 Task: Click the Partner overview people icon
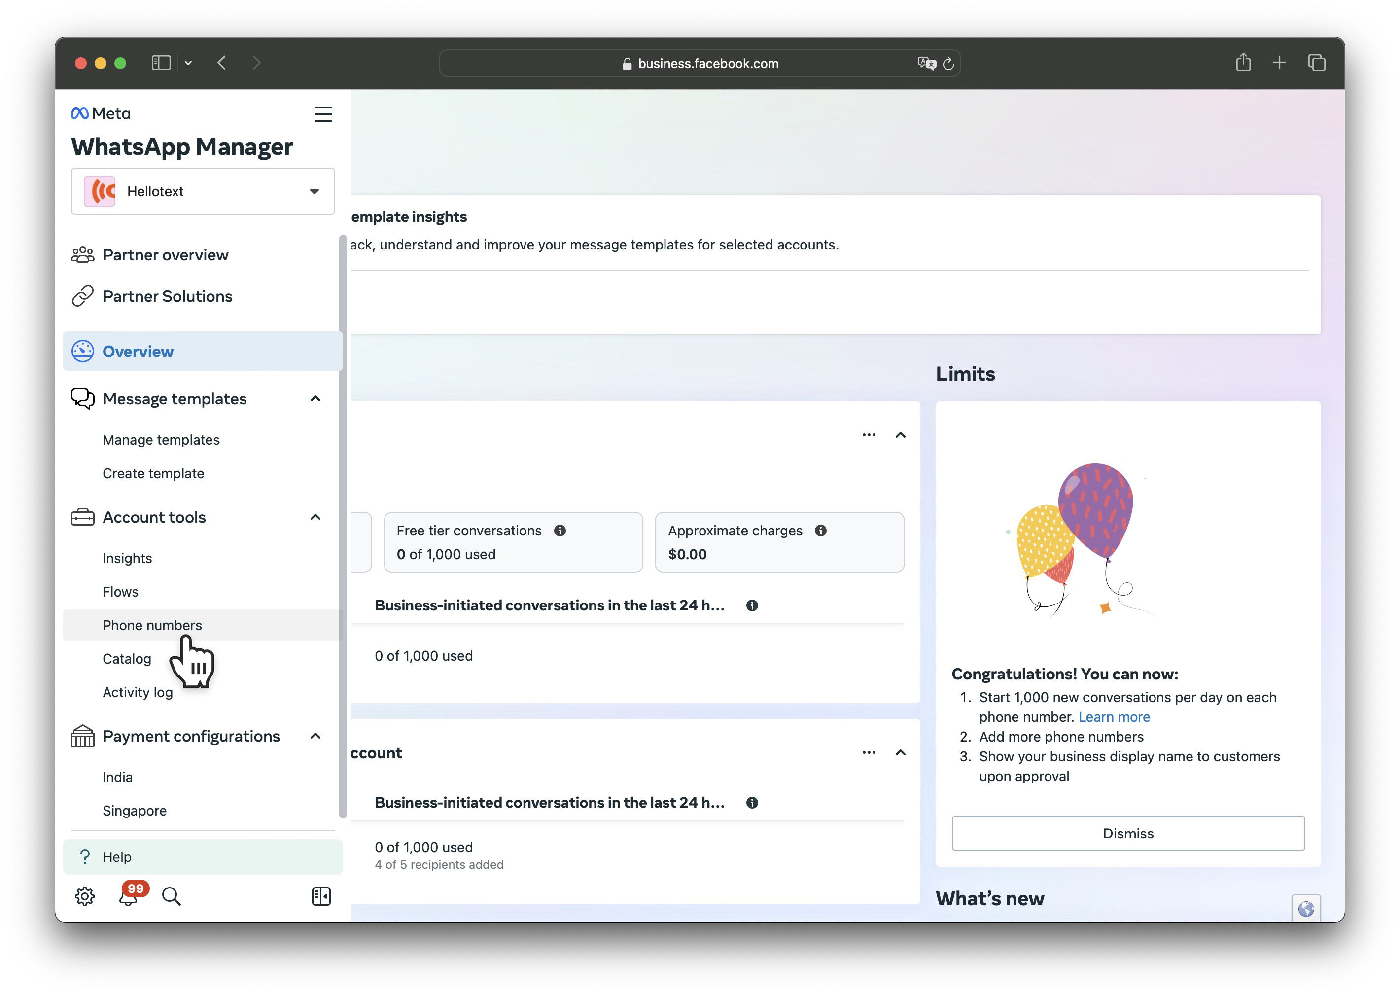coord(83,255)
